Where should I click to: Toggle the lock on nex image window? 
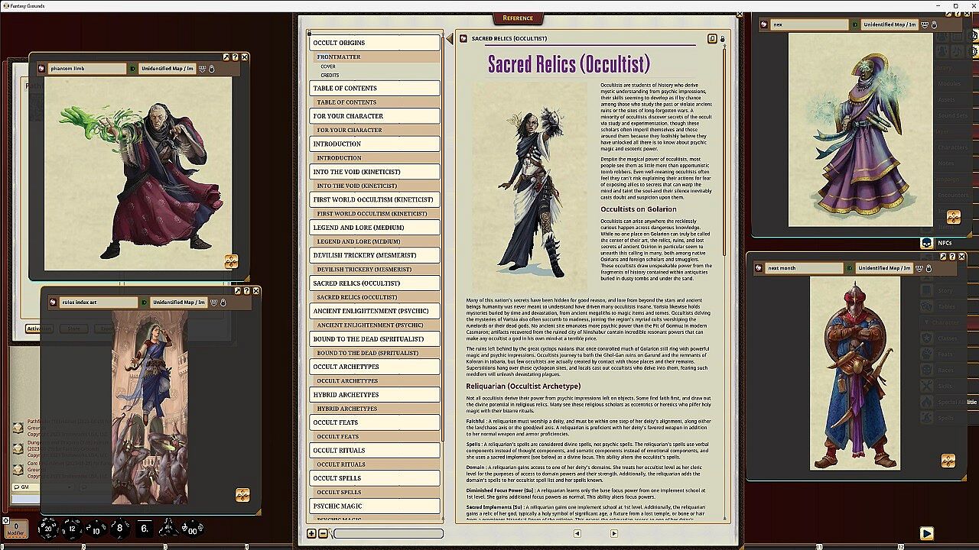(x=934, y=24)
